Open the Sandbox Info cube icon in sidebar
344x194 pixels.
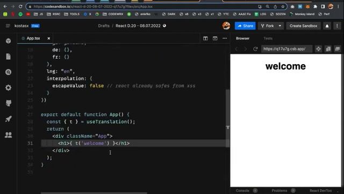coord(9,41)
